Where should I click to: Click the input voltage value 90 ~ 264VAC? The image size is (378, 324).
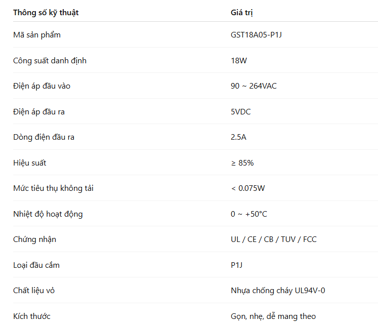point(254,86)
